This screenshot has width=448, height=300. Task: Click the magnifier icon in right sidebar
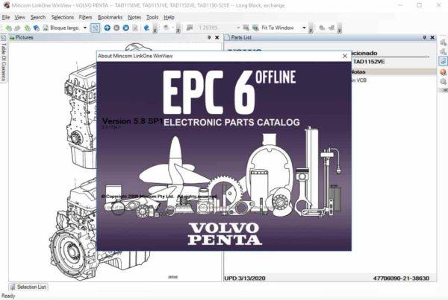pyautogui.click(x=443, y=82)
